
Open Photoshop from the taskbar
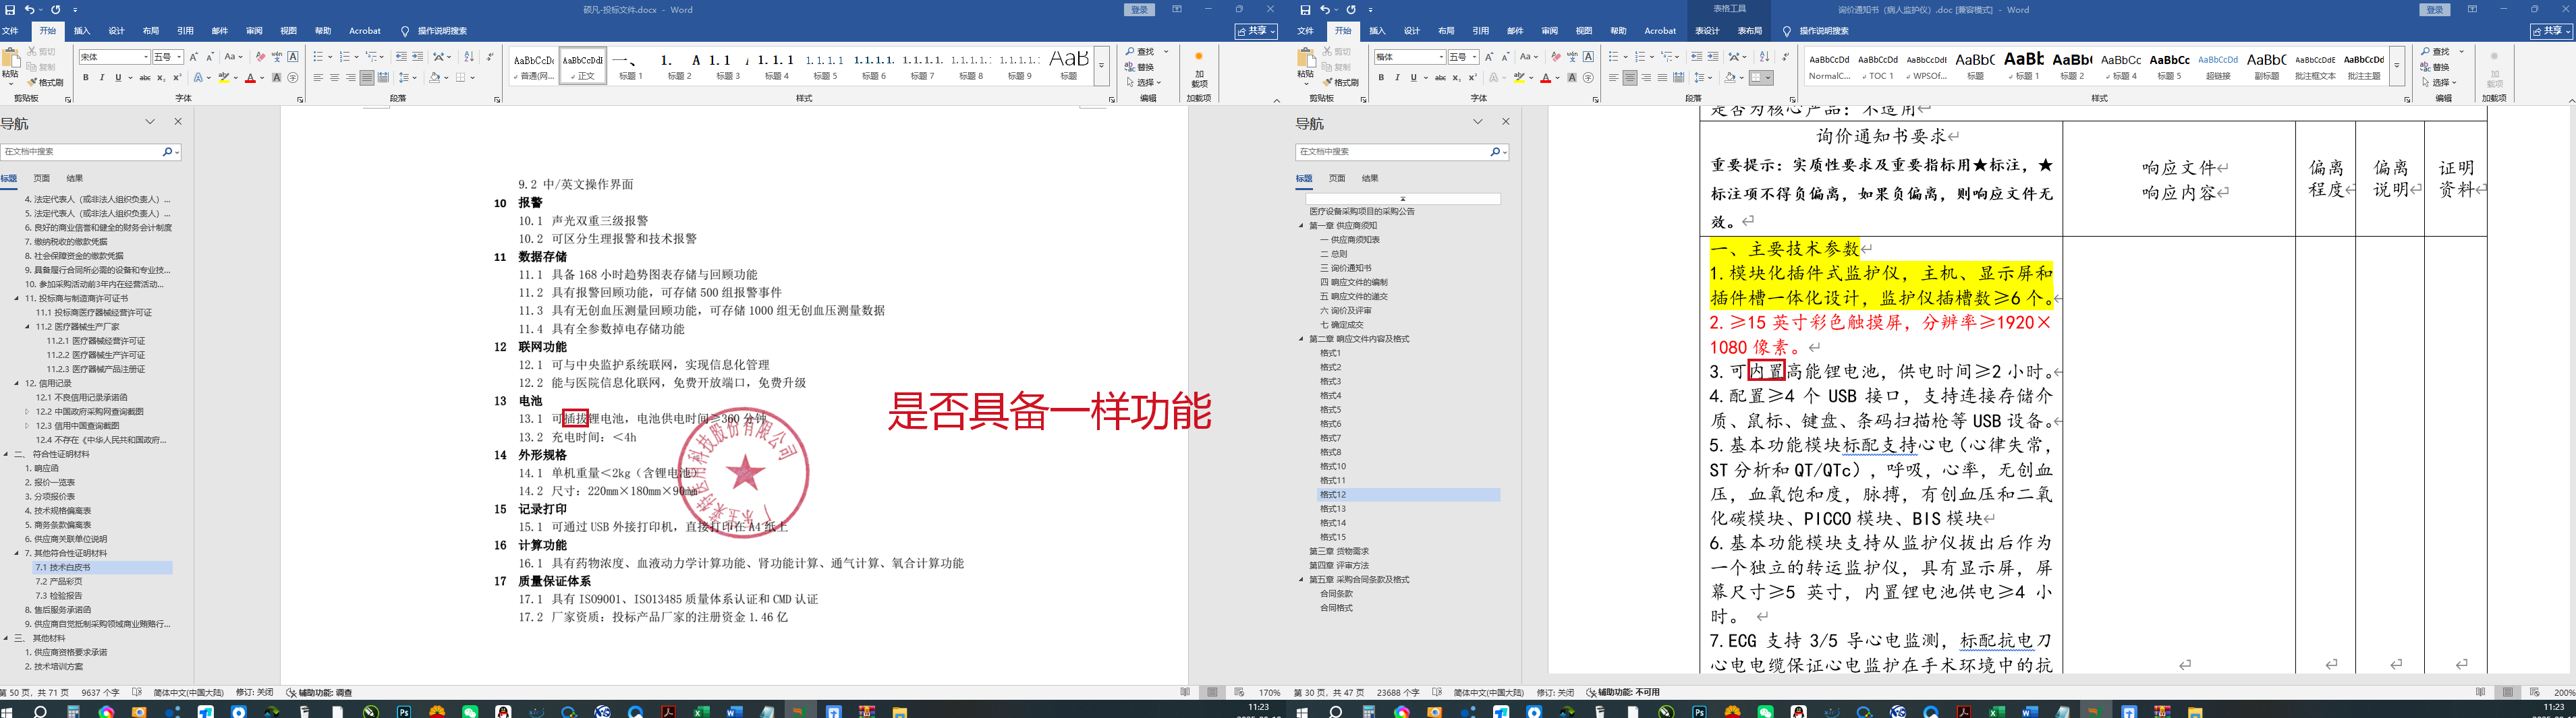coord(404,712)
